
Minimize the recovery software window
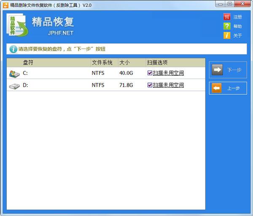[221, 4]
